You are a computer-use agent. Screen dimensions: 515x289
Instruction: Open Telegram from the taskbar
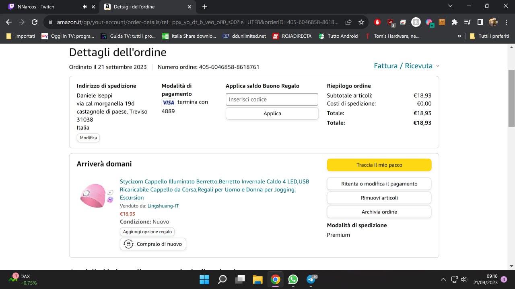(x=311, y=279)
